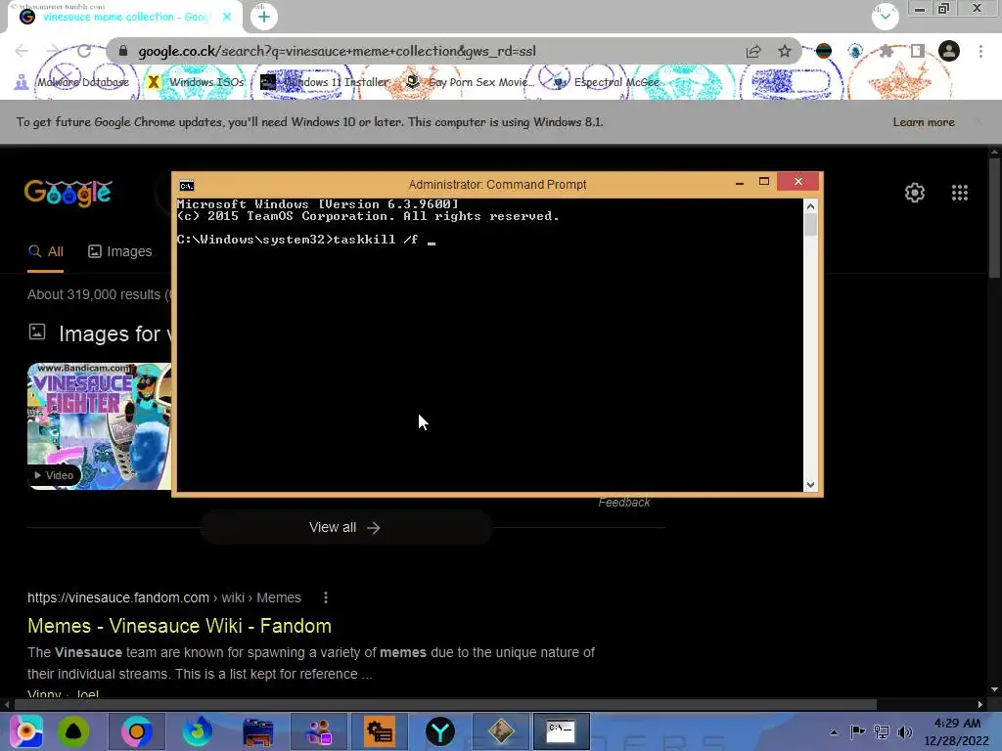This screenshot has height=751, width=1002.
Task: Switch to Command Prompt in the taskbar
Action: [x=561, y=731]
